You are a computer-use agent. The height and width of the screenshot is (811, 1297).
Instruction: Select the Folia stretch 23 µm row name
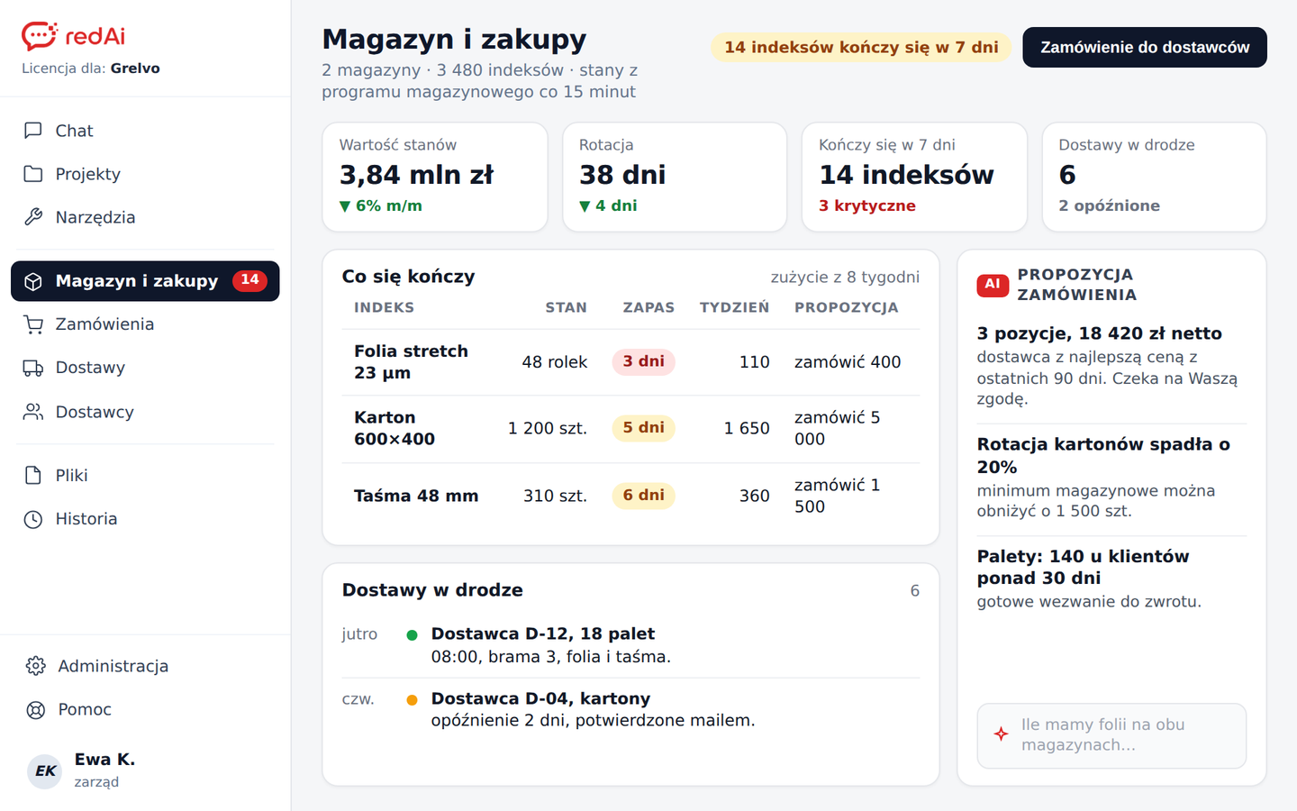pyautogui.click(x=411, y=362)
